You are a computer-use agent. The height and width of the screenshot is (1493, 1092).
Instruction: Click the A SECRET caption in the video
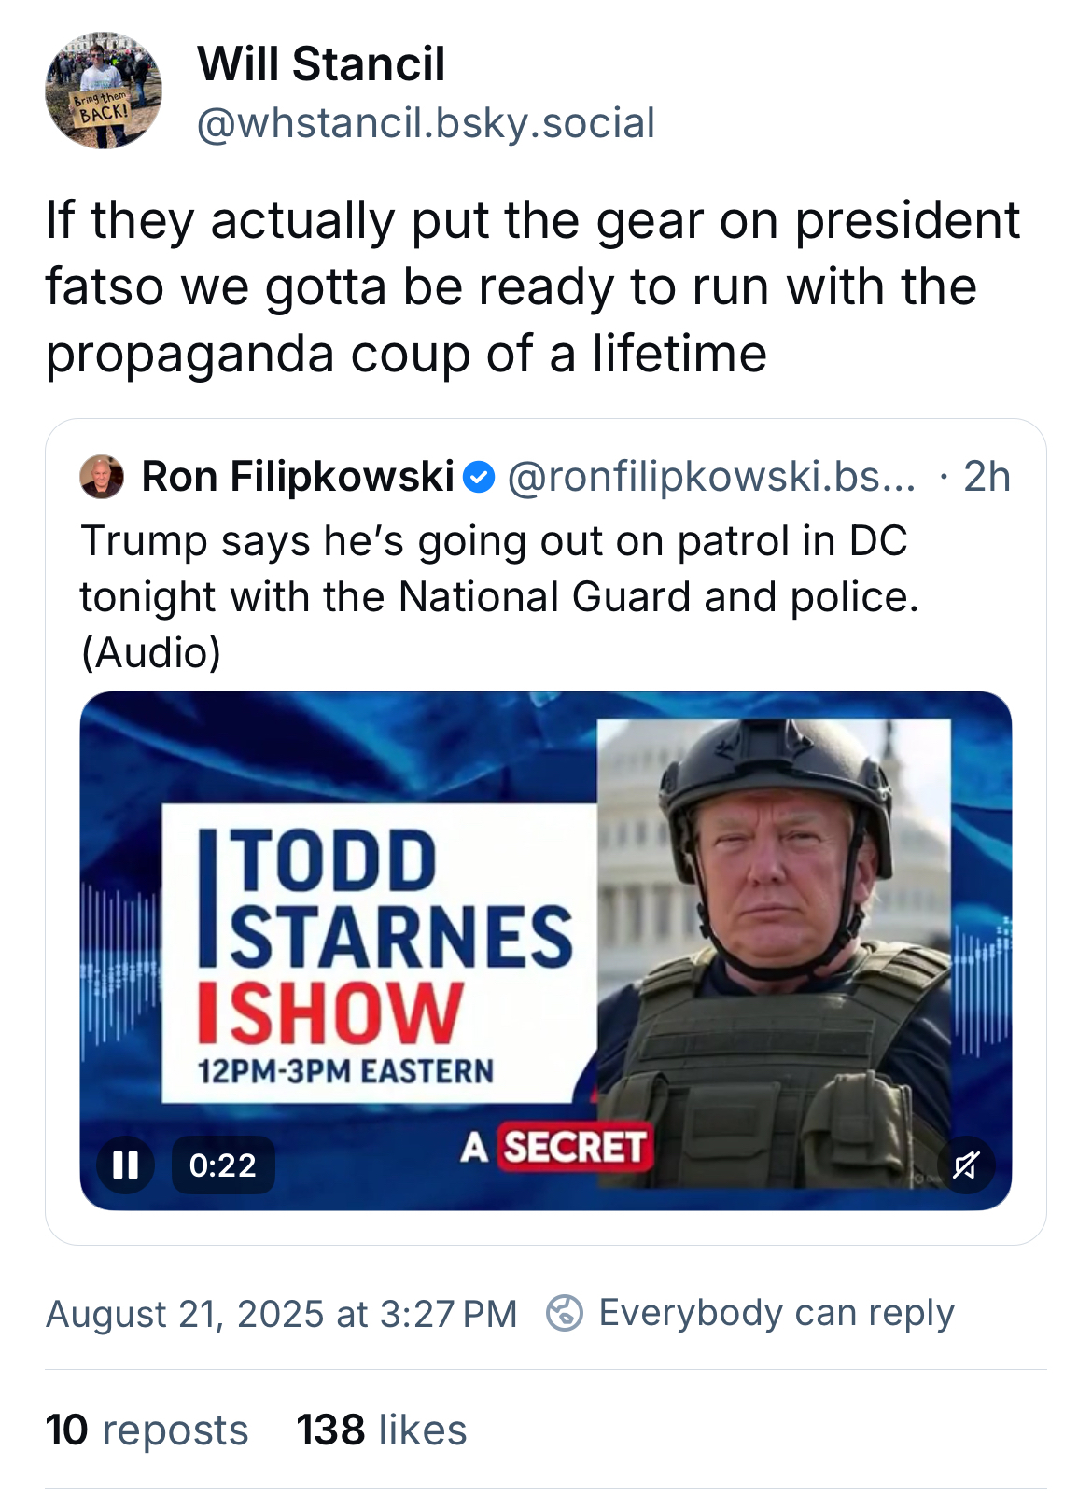pyautogui.click(x=556, y=1147)
